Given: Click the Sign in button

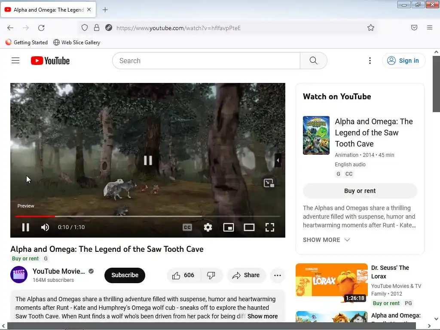Looking at the screenshot, I should pyautogui.click(x=403, y=61).
